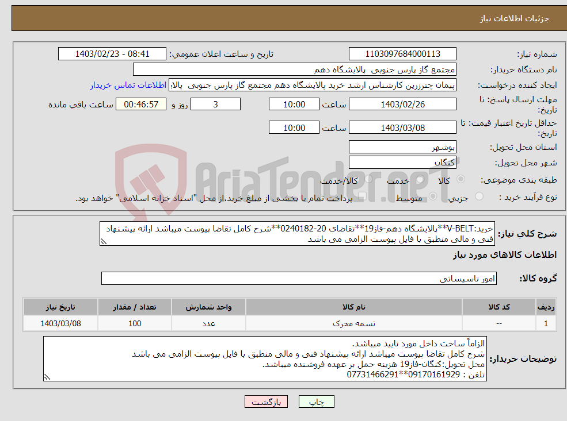This screenshot has height=421, width=567.
Task: Click the table date cell 1403/03/08
Action: 60,323
